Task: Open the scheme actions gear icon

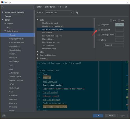Action: coord(77,12)
